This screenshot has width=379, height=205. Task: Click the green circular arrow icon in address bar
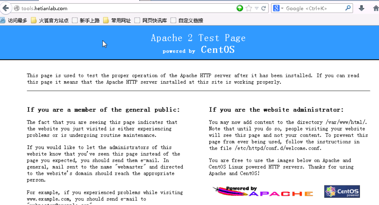point(240,8)
